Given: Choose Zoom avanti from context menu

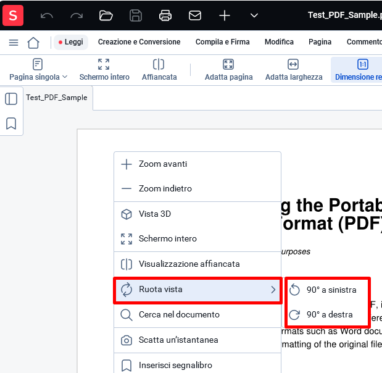Looking at the screenshot, I should pos(197,164).
